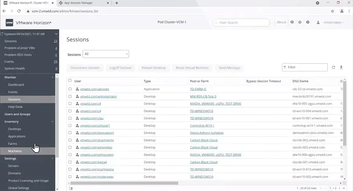Go to Desktops under Inventory
Viewport: 353px width, 191px height.
15,129
